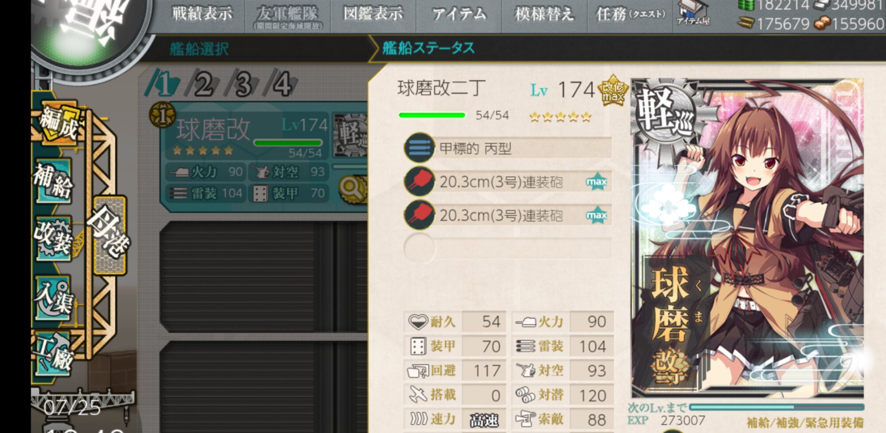Return to 母港 home port button
This screenshot has width=886, height=433.
pos(109,235)
